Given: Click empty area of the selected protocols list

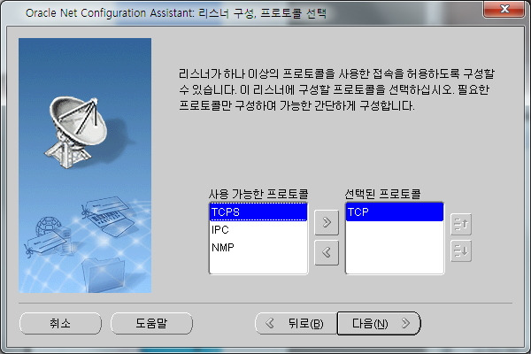Looking at the screenshot, I should (x=395, y=247).
